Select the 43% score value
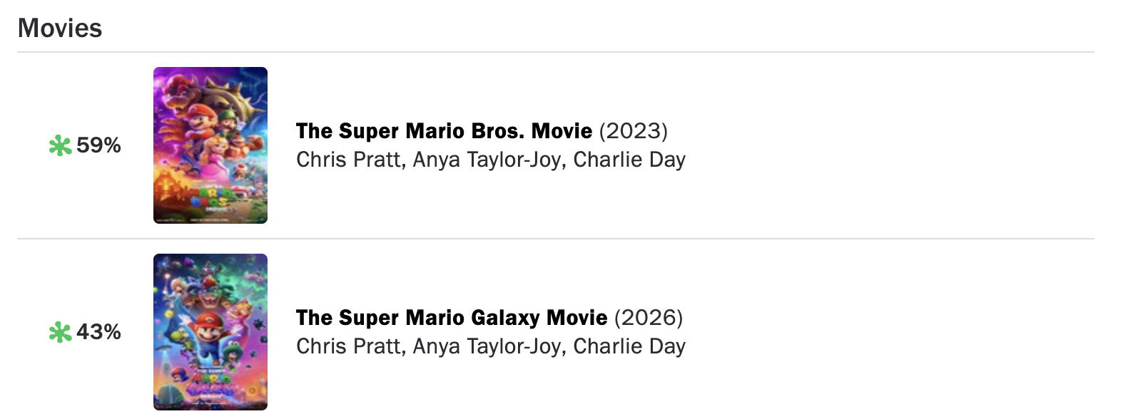The image size is (1133, 419). (98, 332)
